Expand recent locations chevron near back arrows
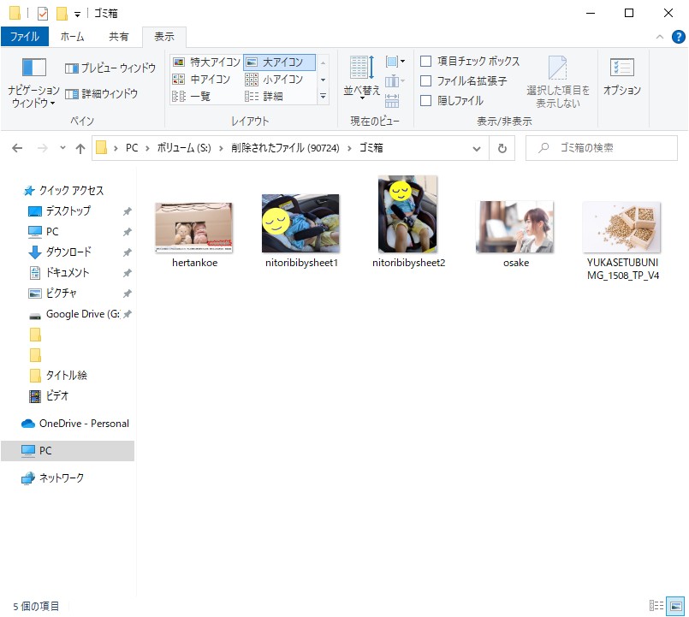The image size is (689, 617). click(x=62, y=148)
